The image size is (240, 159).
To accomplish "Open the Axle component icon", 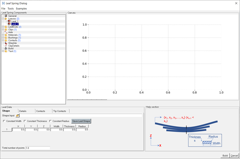I will point(6,32).
